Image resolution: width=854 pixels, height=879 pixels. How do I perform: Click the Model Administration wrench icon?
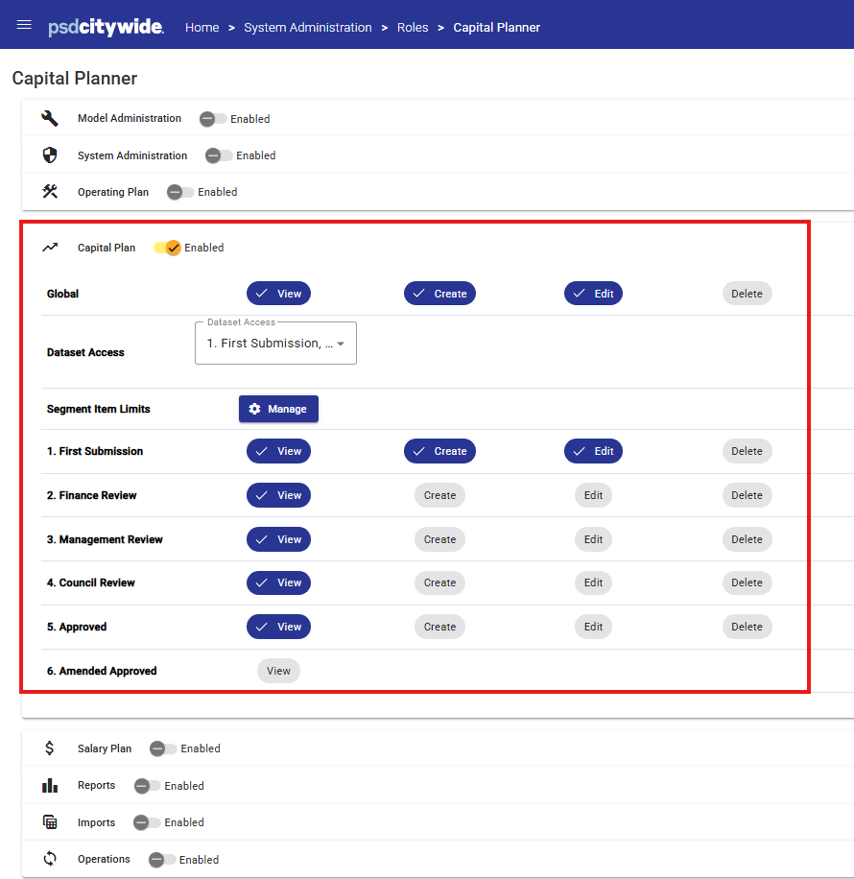50,118
